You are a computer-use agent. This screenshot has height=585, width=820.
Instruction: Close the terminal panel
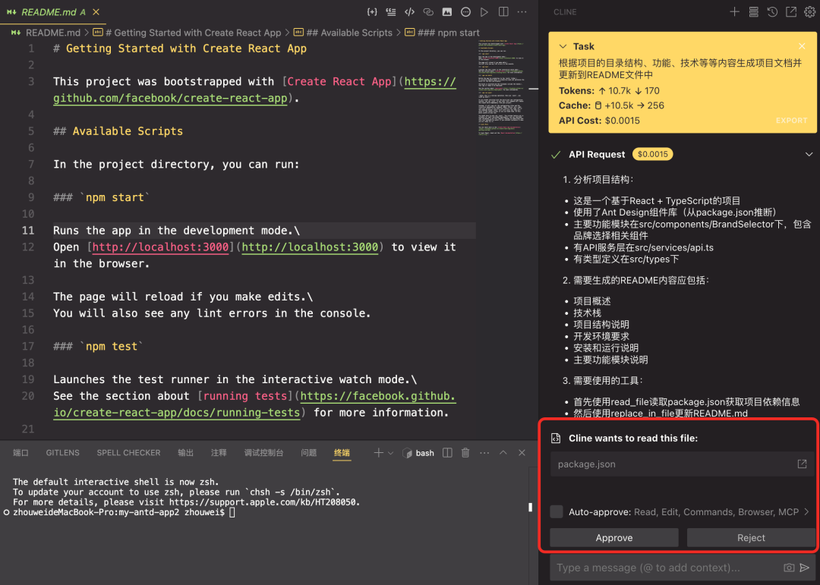pos(522,453)
